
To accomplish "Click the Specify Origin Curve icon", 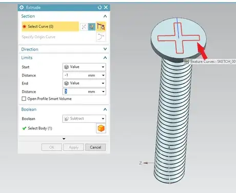I will click(101, 37).
